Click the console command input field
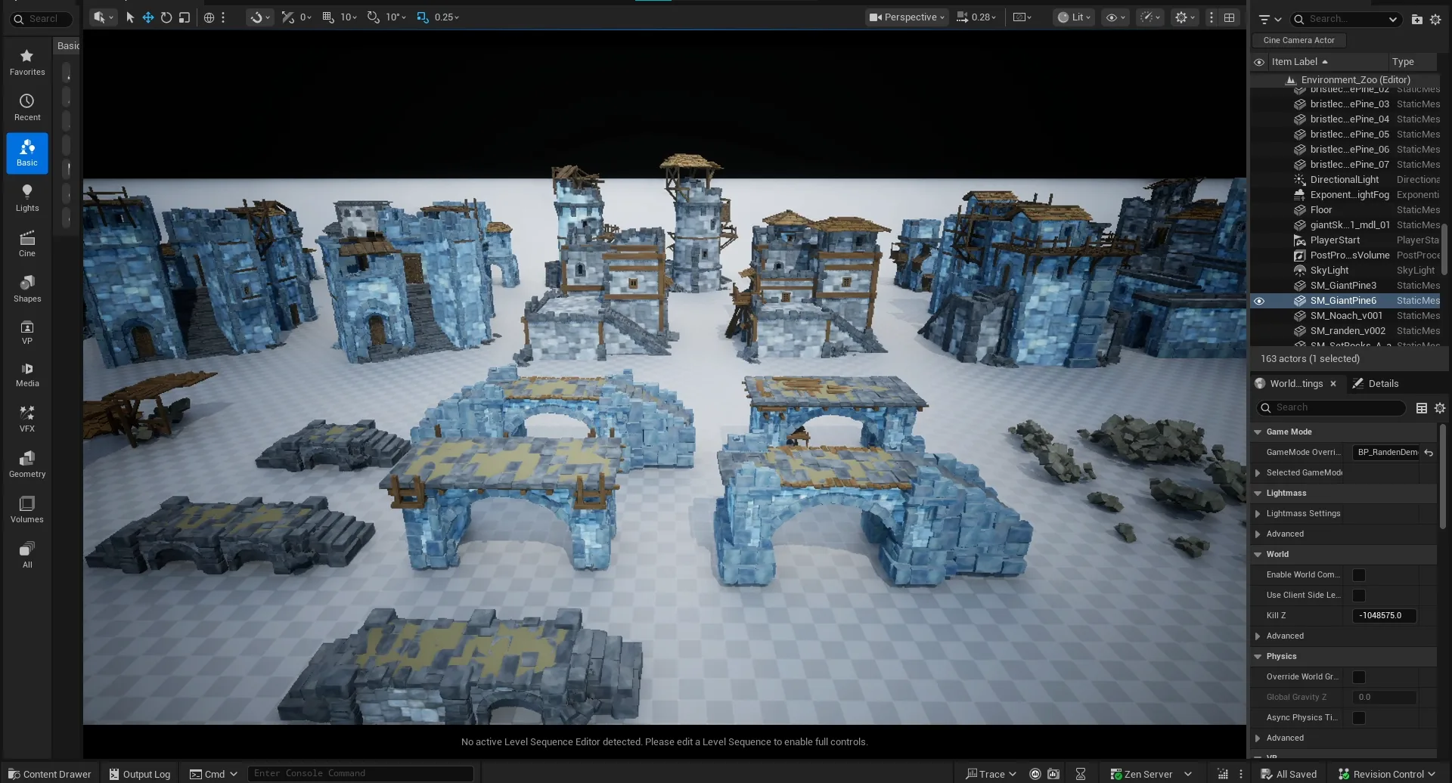 (360, 773)
